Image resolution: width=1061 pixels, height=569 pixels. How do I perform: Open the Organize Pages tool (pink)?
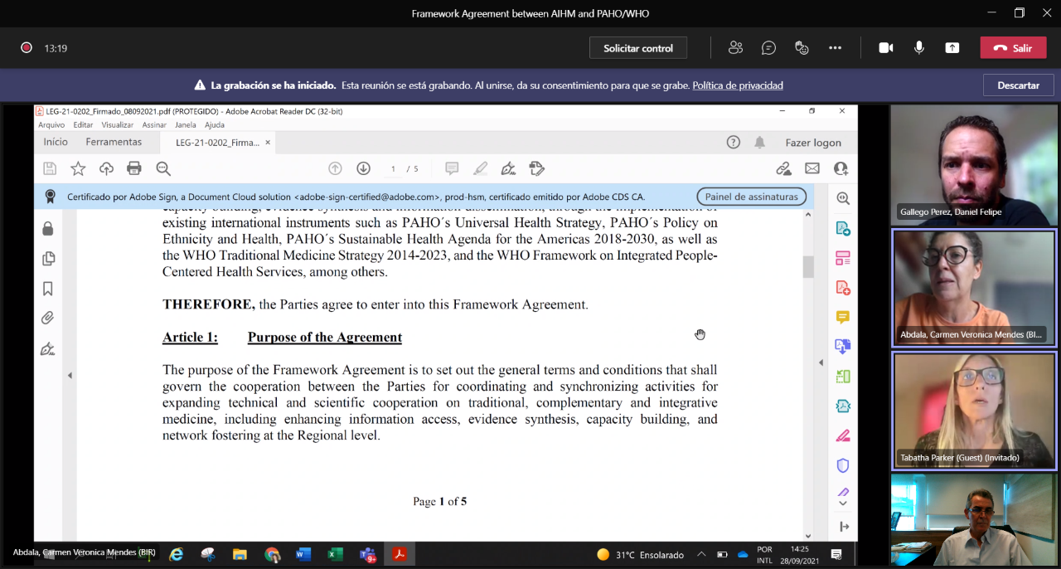tap(843, 258)
